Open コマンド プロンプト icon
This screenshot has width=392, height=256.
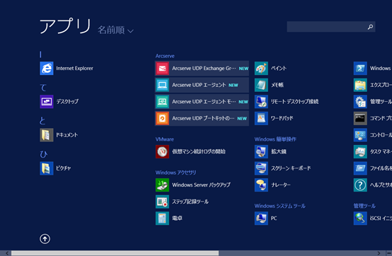[x=360, y=118]
